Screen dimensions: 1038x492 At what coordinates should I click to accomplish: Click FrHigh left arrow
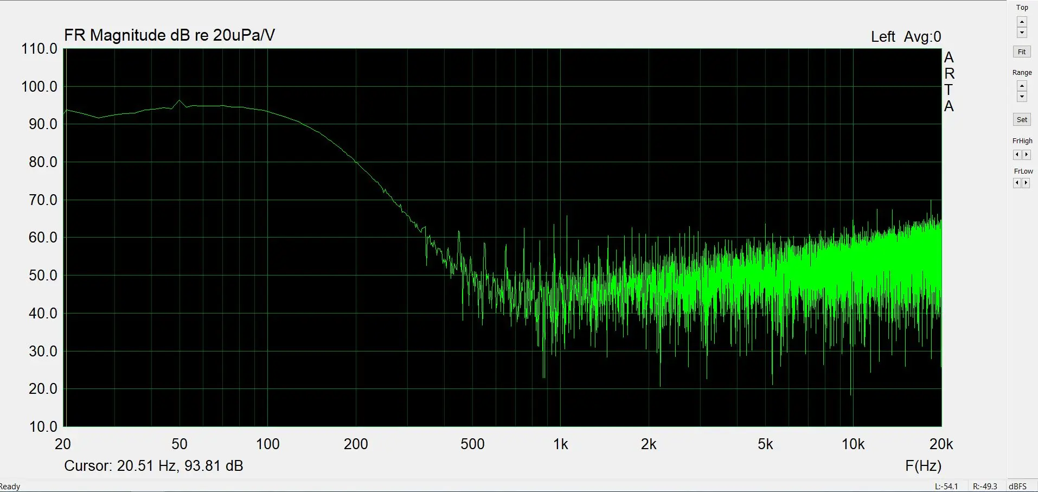[1017, 155]
